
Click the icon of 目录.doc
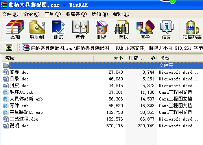tap(6, 79)
